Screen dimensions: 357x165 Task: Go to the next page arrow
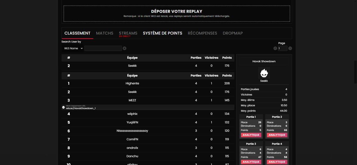point(290,48)
